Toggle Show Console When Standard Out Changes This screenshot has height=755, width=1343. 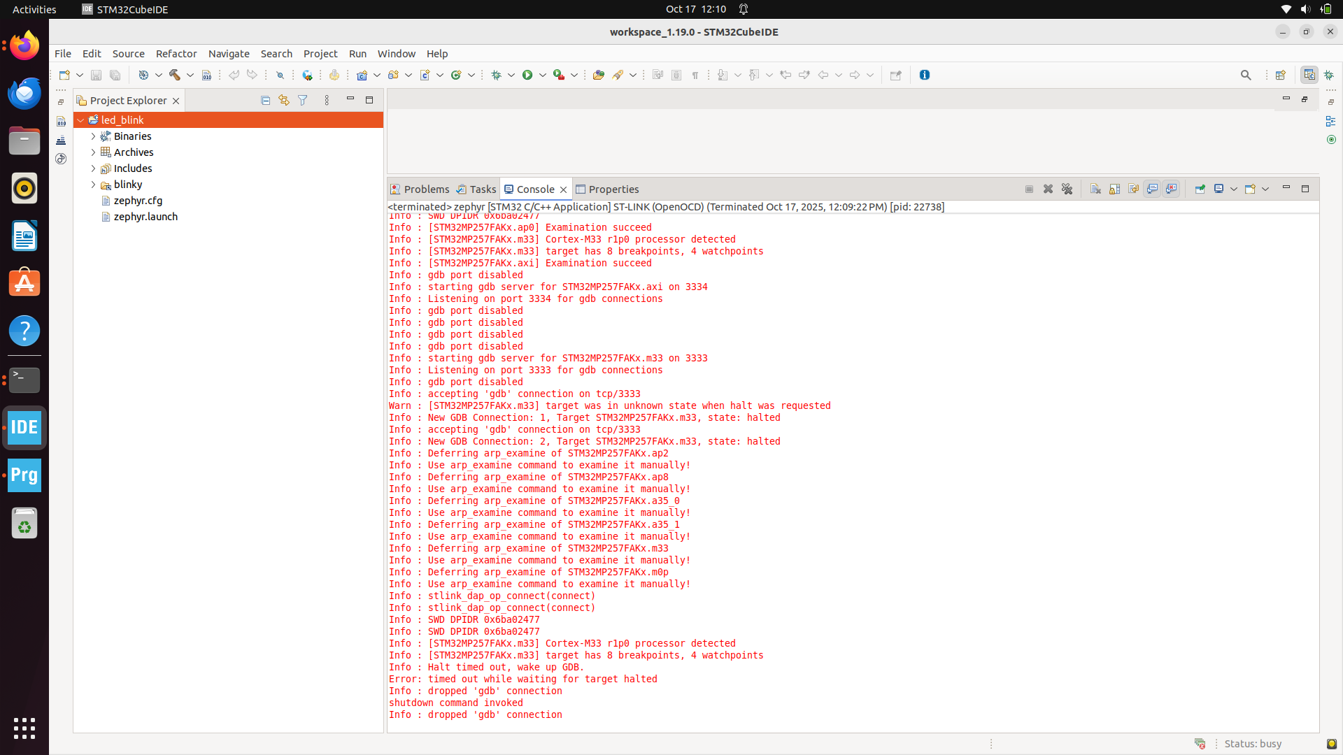pos(1152,189)
